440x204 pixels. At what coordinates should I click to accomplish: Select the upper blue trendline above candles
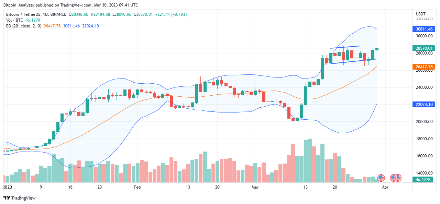[x=345, y=47]
